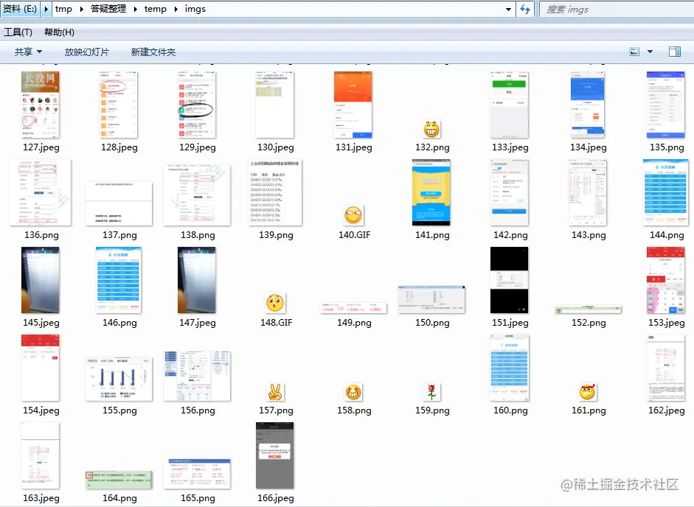Viewport: 694px width, 507px height.
Task: Toggle the preview pane icon
Action: tap(675, 52)
